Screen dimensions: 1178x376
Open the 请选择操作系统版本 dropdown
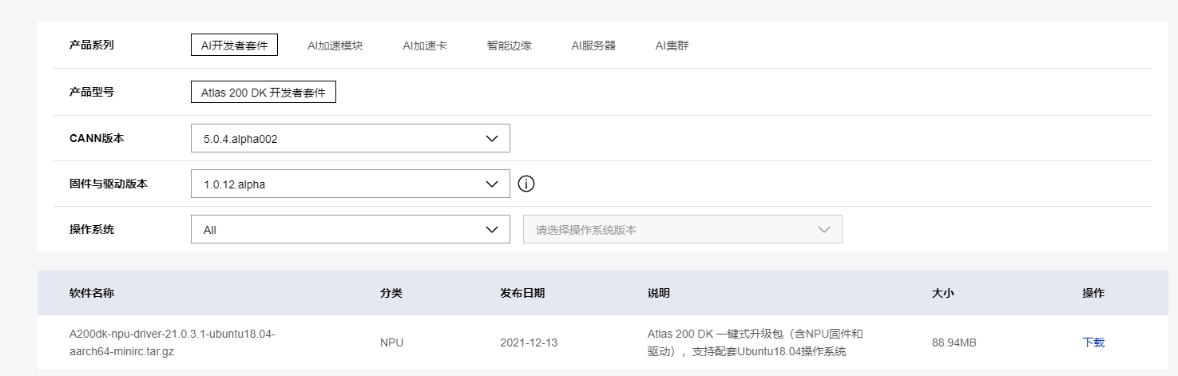pyautogui.click(x=683, y=229)
